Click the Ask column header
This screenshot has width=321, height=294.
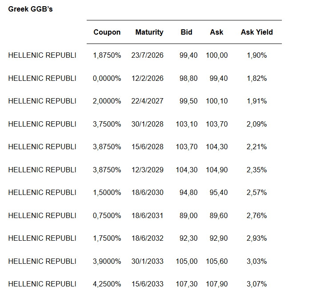[x=217, y=32]
